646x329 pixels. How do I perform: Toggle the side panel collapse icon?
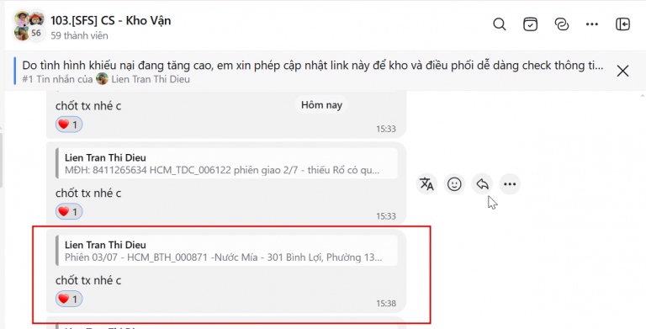tap(623, 24)
